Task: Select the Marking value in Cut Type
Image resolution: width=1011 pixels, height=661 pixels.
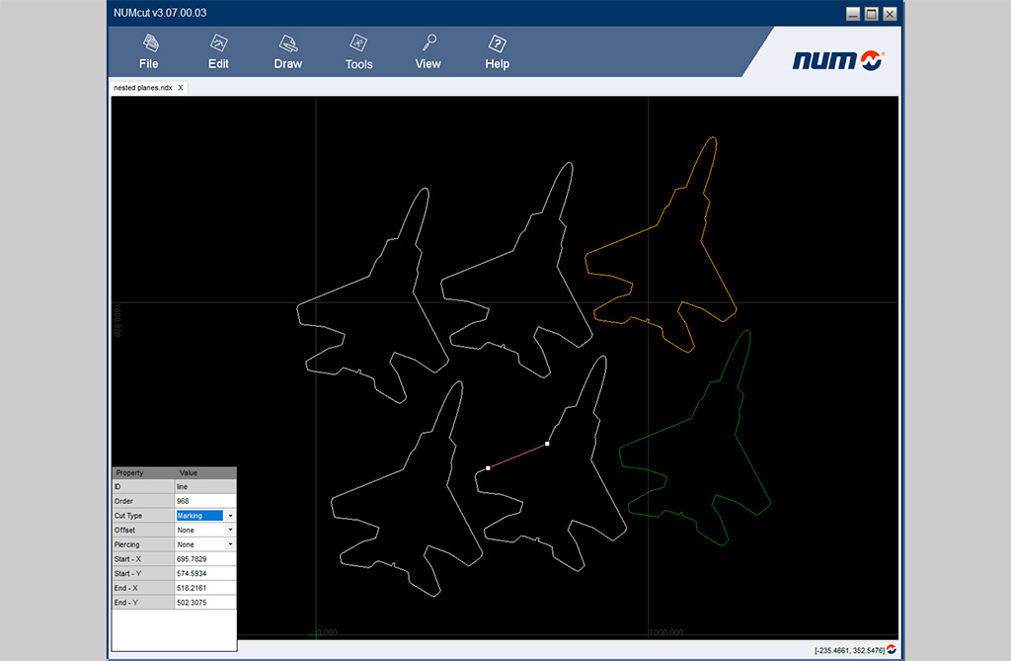Action: point(199,516)
